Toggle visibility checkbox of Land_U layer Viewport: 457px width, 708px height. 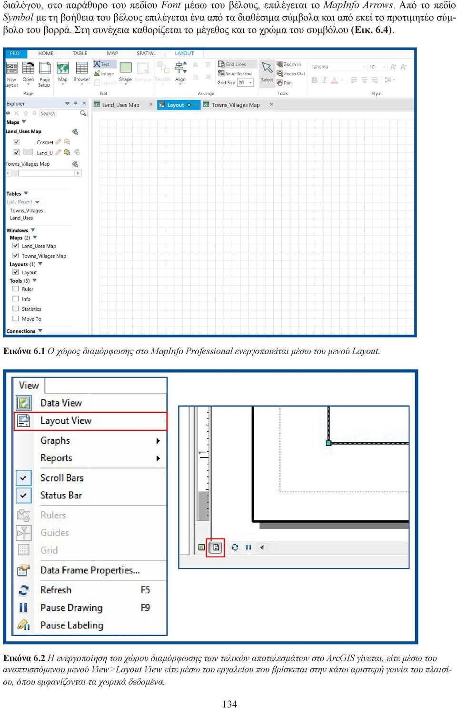pyautogui.click(x=17, y=152)
